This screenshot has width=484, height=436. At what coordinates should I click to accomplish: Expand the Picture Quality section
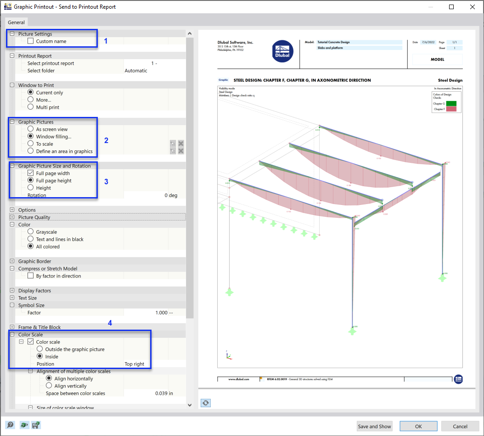(12, 217)
